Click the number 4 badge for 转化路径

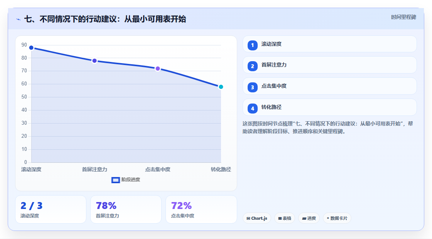pos(252,109)
